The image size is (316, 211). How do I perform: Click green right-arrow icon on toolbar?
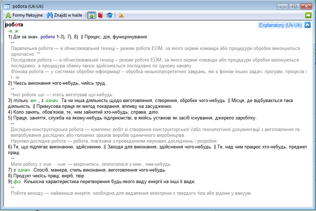[308, 15]
